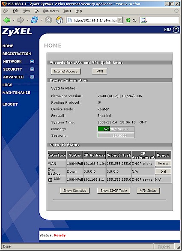
Task: Click the Firefox icon in title bar
Action: (4, 4)
